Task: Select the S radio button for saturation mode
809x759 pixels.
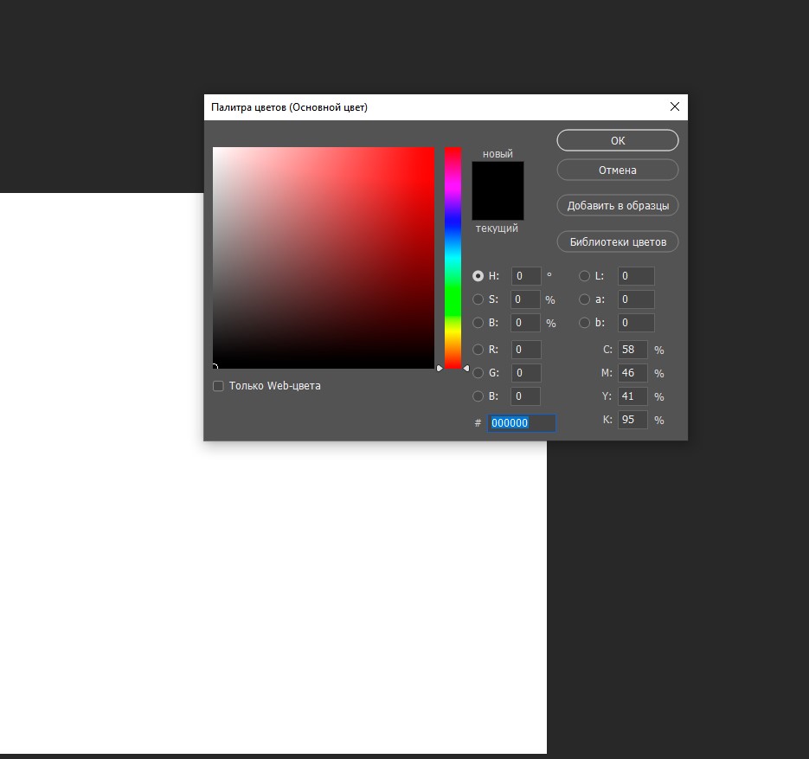Action: pyautogui.click(x=478, y=299)
